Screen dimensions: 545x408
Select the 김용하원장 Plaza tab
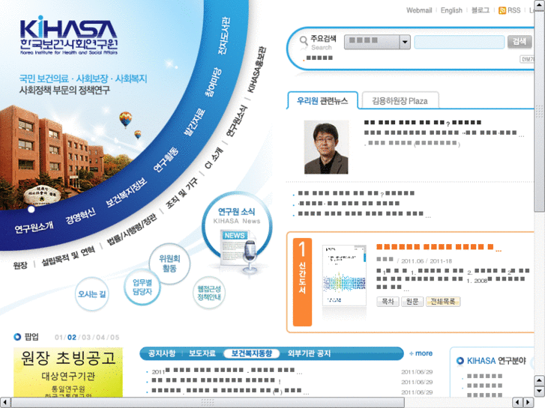tap(400, 101)
